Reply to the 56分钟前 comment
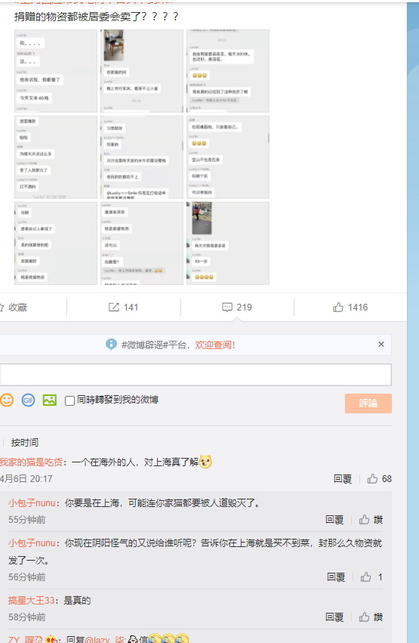The image size is (419, 643). [336, 577]
